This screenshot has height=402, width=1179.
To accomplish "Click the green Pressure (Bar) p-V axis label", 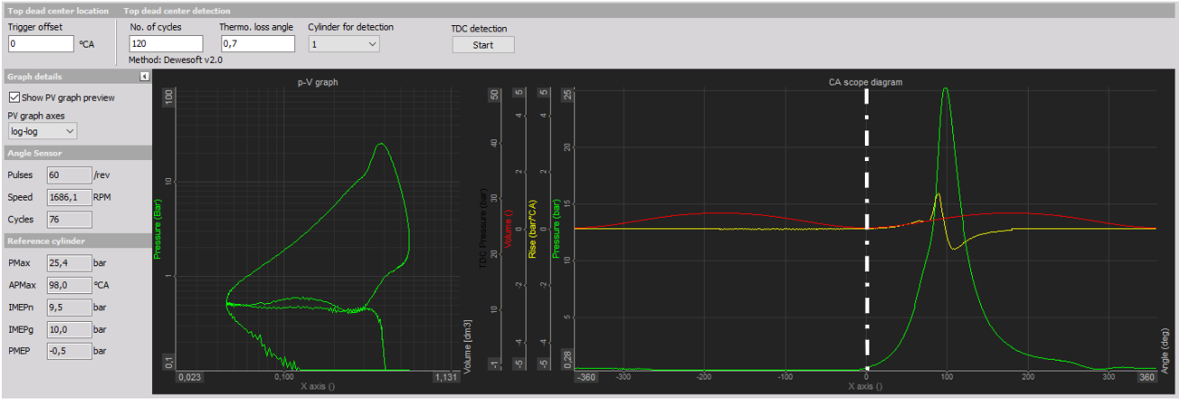I will [158, 228].
